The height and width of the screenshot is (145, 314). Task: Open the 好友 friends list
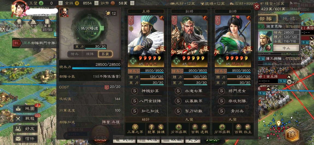coord(25,129)
